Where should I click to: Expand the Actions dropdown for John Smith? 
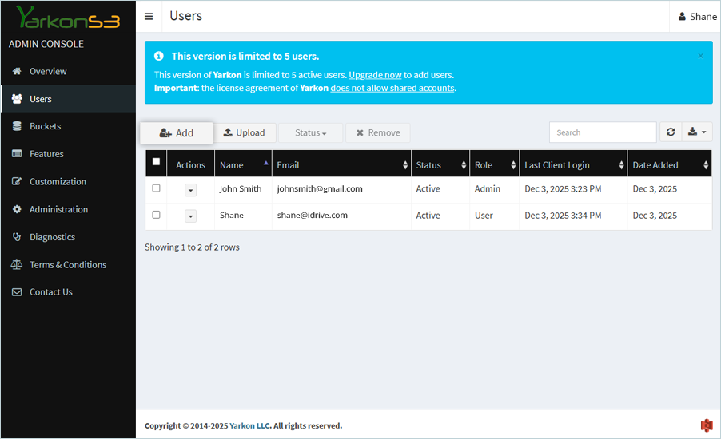pos(190,190)
